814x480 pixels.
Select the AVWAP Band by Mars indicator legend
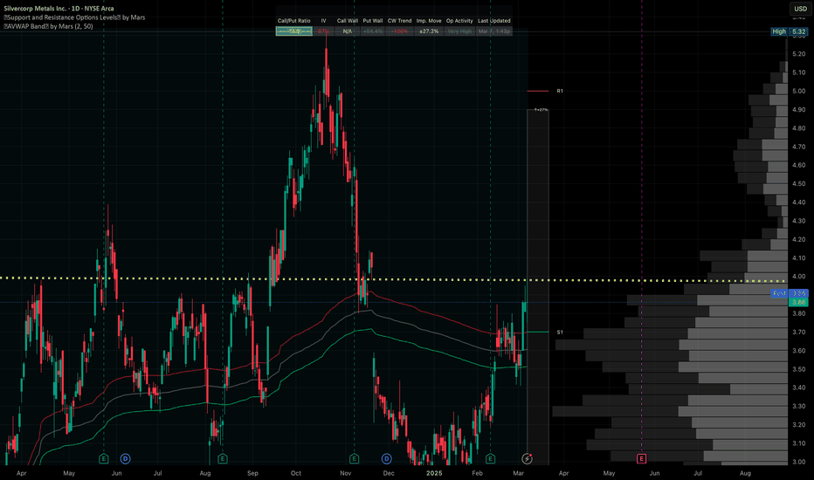click(48, 26)
